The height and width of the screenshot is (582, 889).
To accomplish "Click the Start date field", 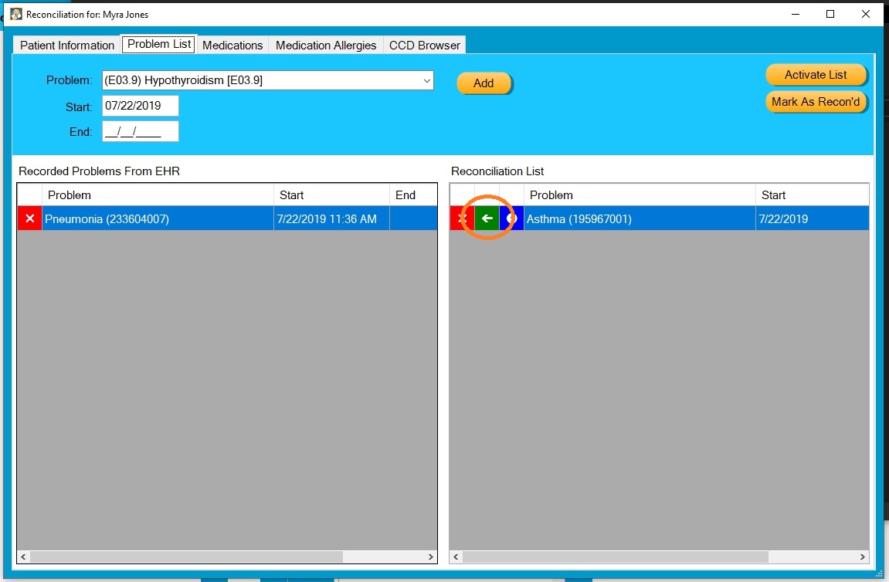I will pyautogui.click(x=140, y=106).
